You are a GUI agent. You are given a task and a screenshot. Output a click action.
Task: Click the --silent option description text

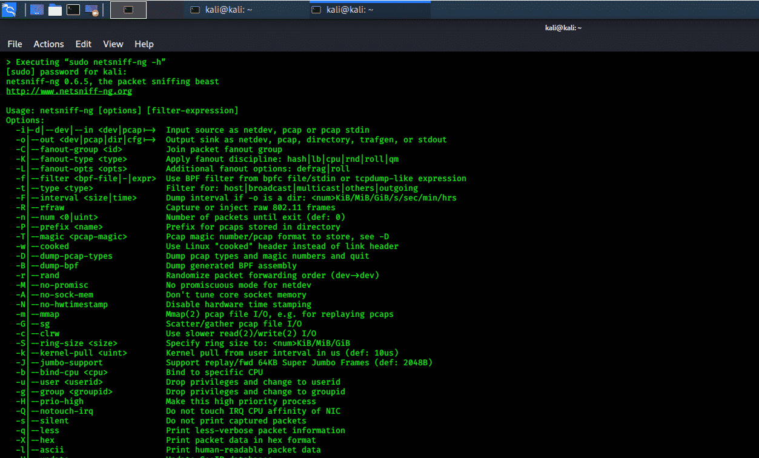point(236,421)
